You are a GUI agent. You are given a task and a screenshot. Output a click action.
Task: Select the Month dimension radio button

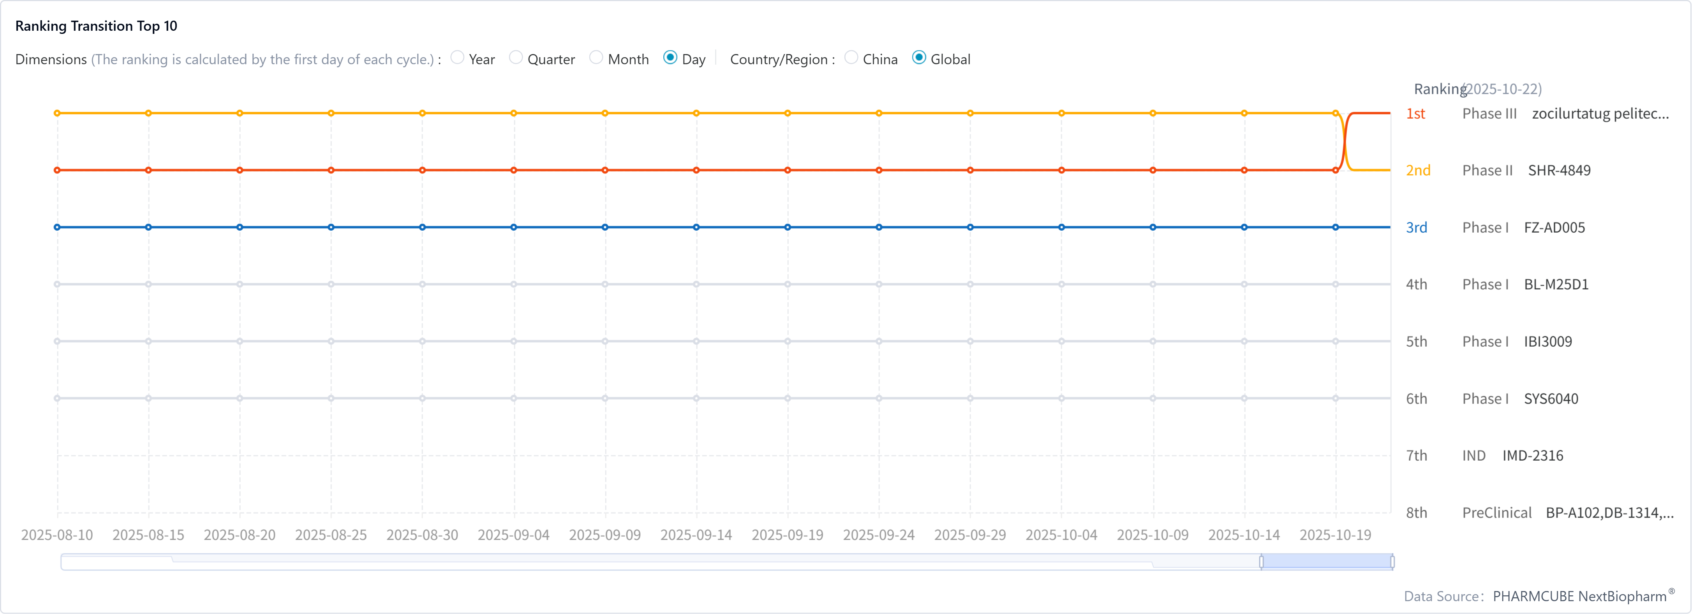(x=596, y=58)
